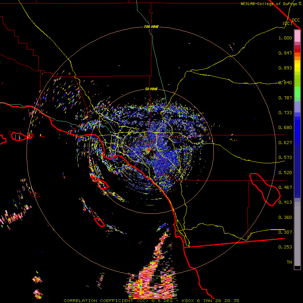The width and height of the screenshot is (303, 303).
Task: Click the CORRELATION COEFFICIENT caption text
Action: point(98,301)
